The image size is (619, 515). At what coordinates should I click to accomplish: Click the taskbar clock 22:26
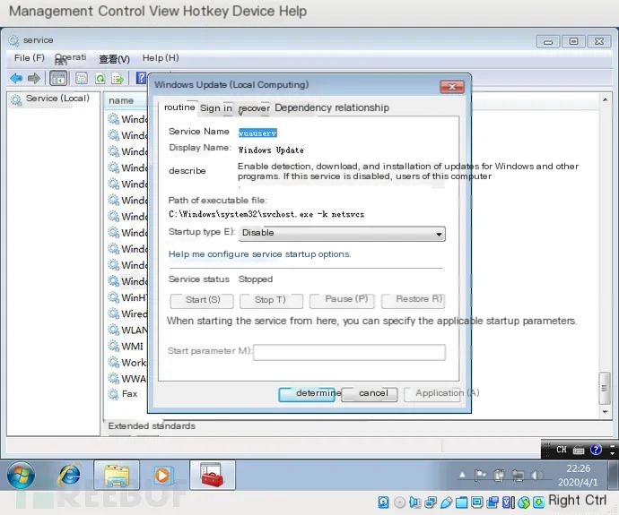tap(578, 468)
